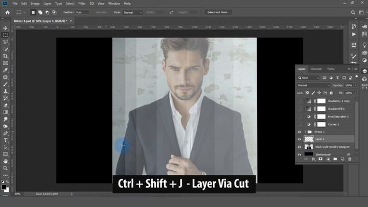Viewport: 368px width, 207px height.
Task: Hide Layer 1 visibility eye
Action: coord(299,139)
